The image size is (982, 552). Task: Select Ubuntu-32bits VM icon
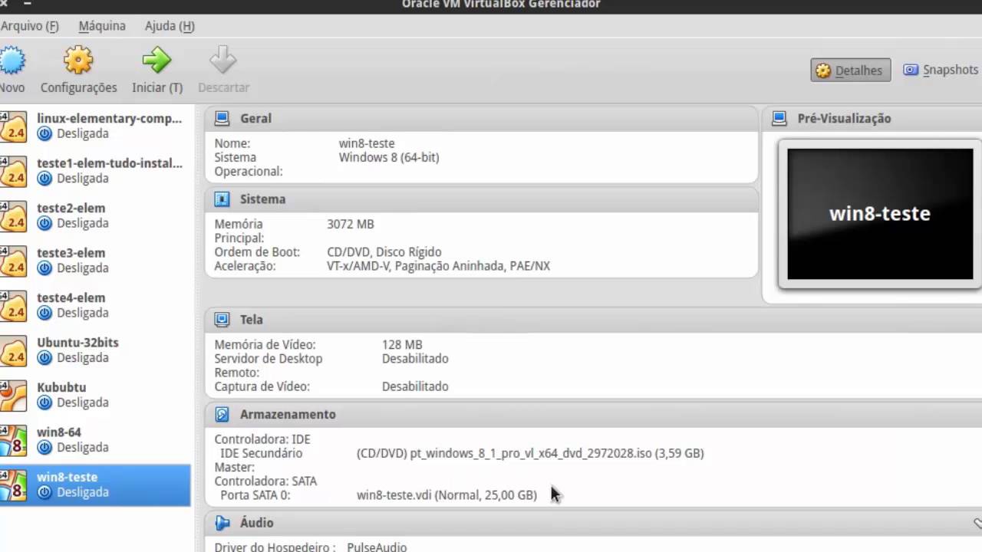point(13,350)
